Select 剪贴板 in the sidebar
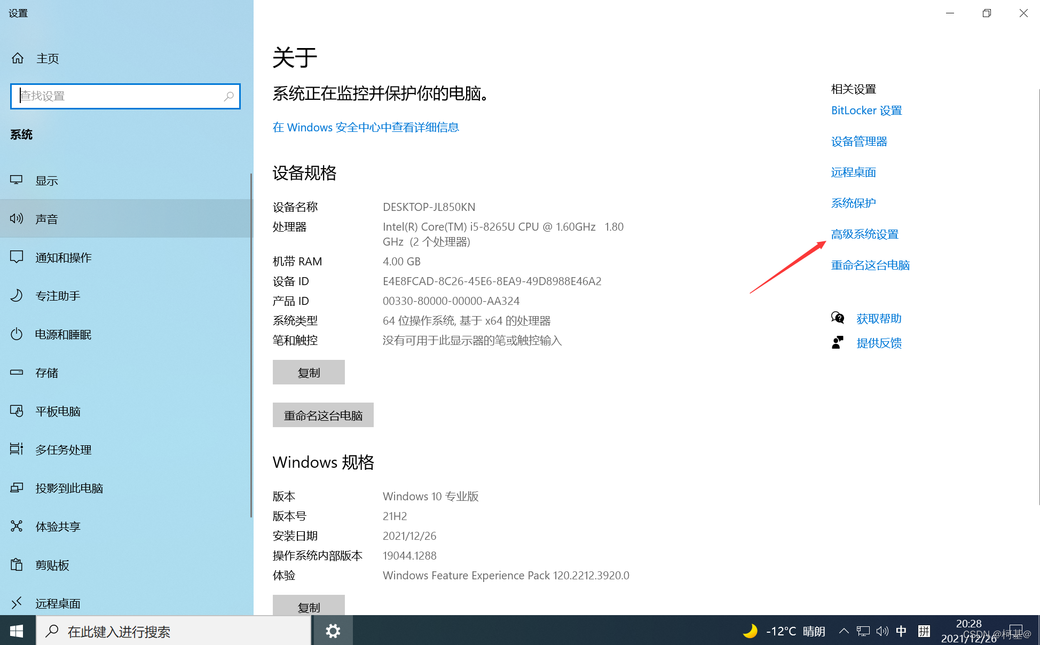 (x=125, y=565)
